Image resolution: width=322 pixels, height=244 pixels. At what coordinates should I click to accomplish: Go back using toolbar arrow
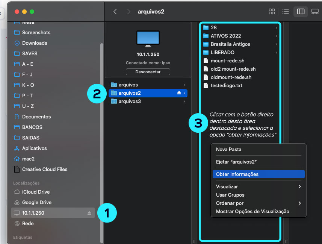click(115, 12)
